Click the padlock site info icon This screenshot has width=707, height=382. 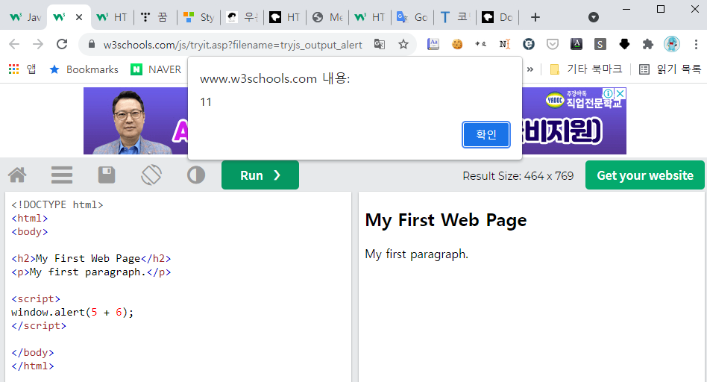[x=92, y=44]
